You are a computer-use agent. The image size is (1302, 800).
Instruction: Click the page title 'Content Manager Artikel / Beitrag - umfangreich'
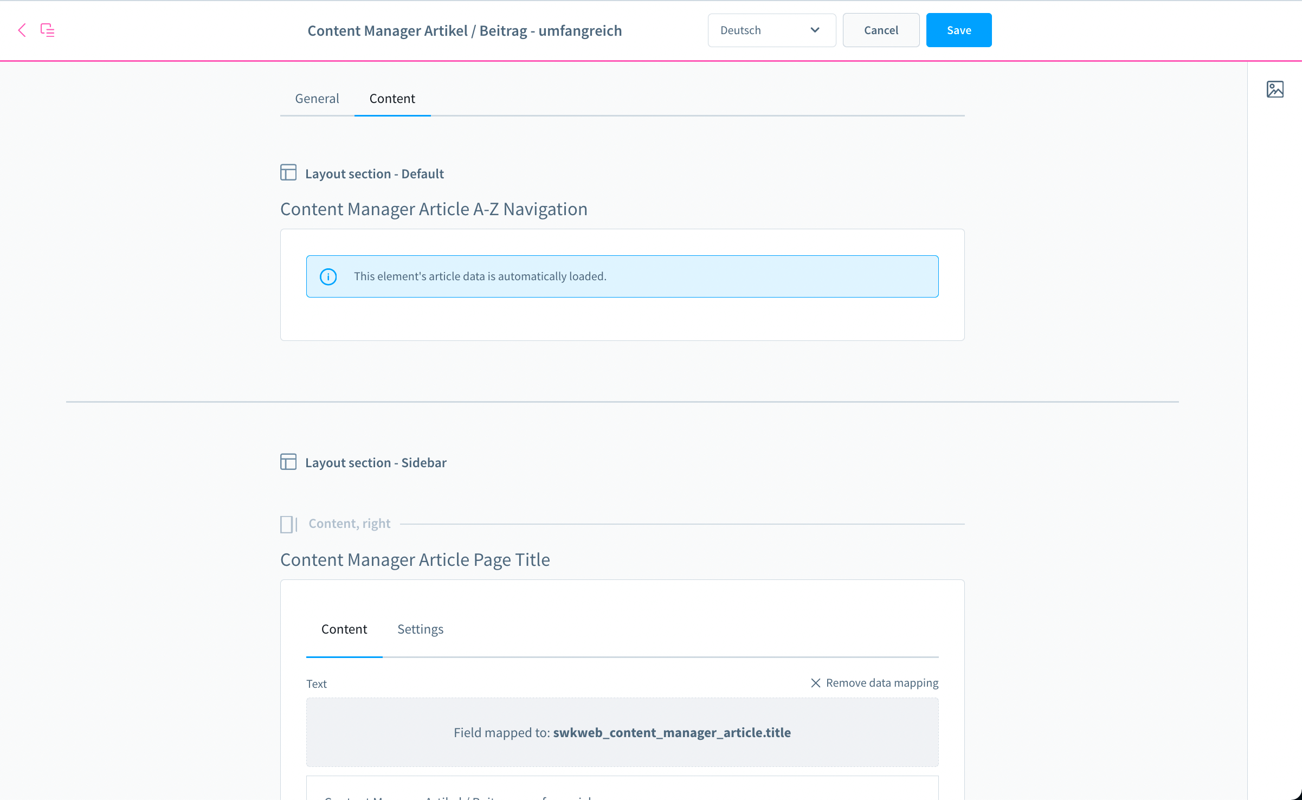[x=465, y=31]
